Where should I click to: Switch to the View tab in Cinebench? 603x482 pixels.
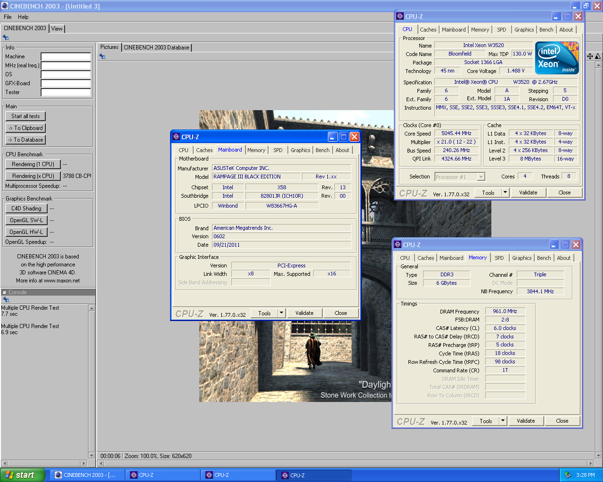[x=57, y=29]
